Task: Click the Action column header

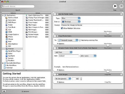Action: coord(38,13)
